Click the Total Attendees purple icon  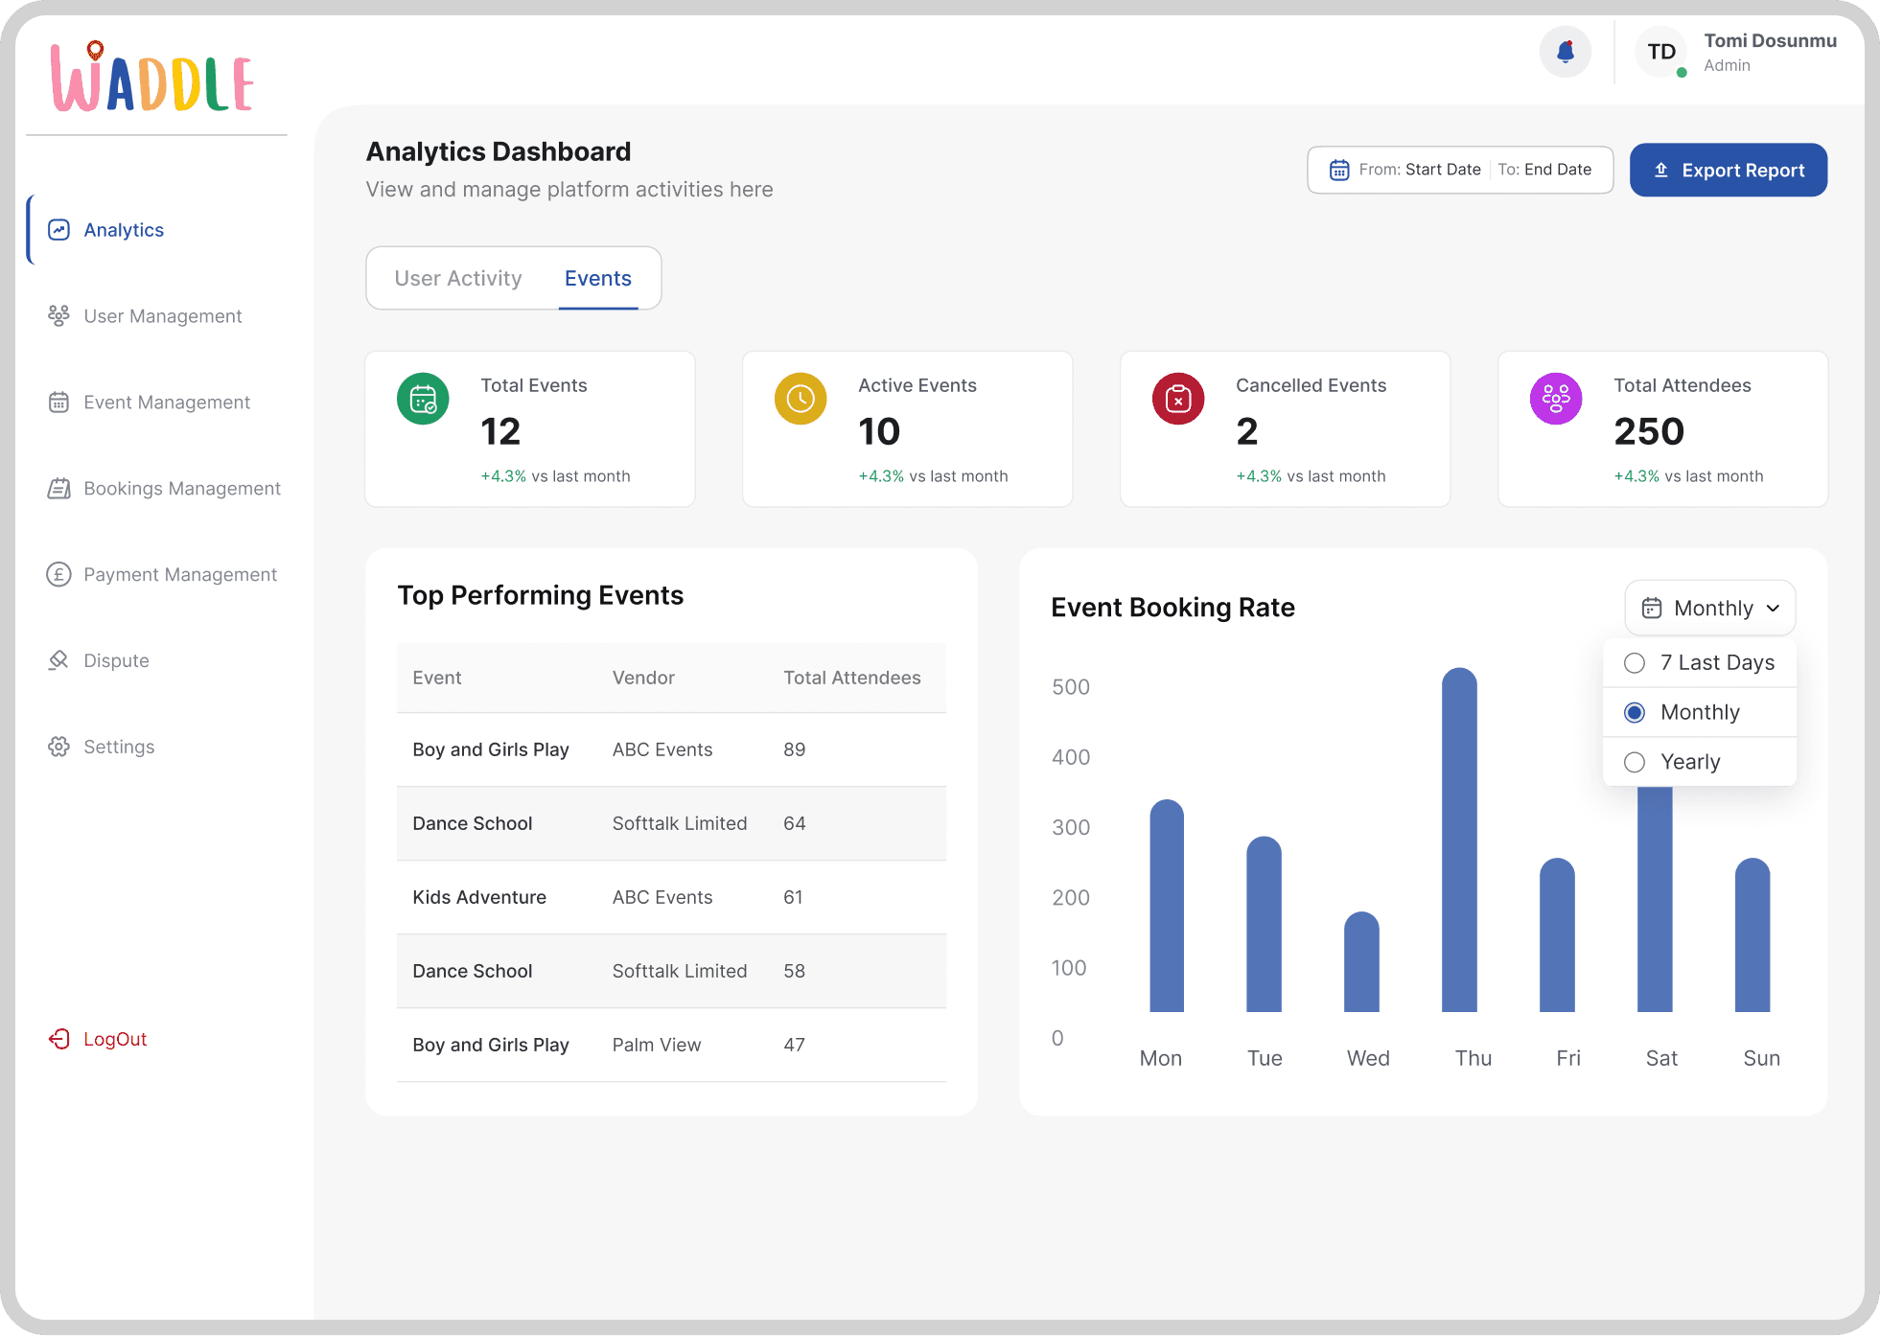tap(1556, 399)
